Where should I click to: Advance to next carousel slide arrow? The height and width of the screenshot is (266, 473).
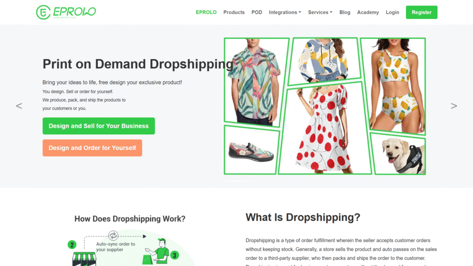(x=454, y=106)
